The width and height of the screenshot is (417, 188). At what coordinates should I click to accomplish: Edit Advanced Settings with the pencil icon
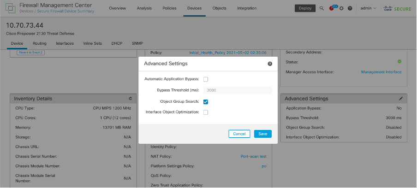pyautogui.click(x=401, y=99)
